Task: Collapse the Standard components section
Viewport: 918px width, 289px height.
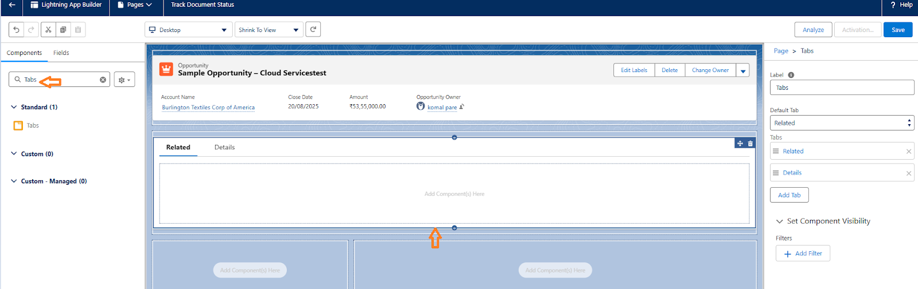Action: (14, 107)
